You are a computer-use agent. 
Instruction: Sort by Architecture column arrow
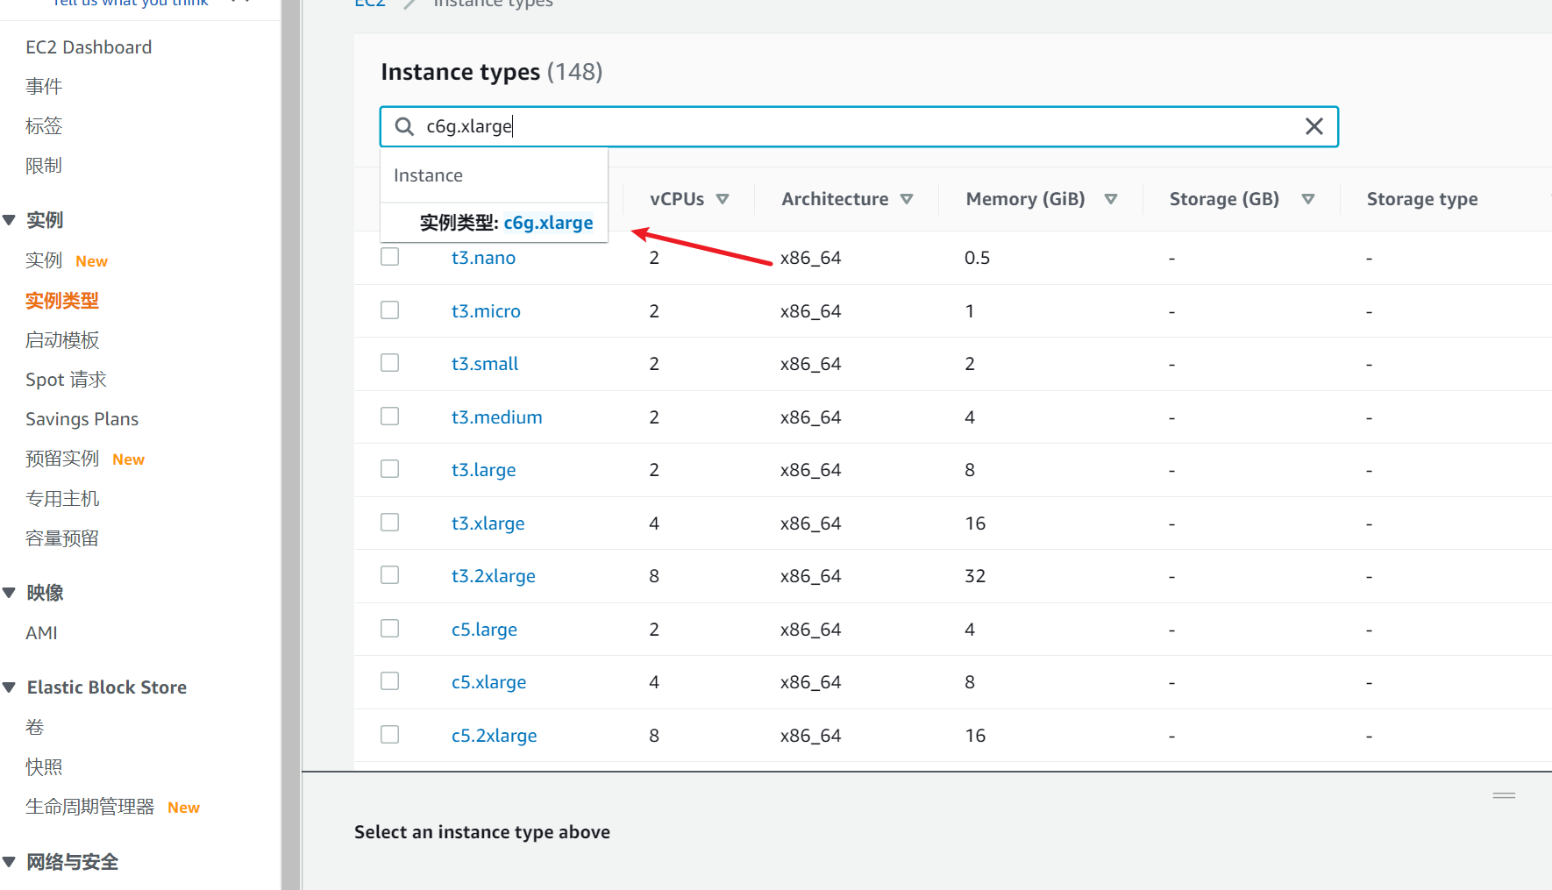(x=907, y=199)
